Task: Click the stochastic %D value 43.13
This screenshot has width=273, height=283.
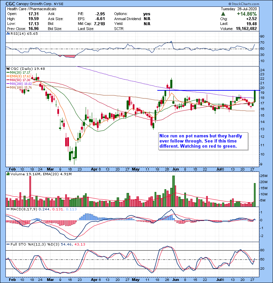Action: pyautogui.click(x=80, y=244)
